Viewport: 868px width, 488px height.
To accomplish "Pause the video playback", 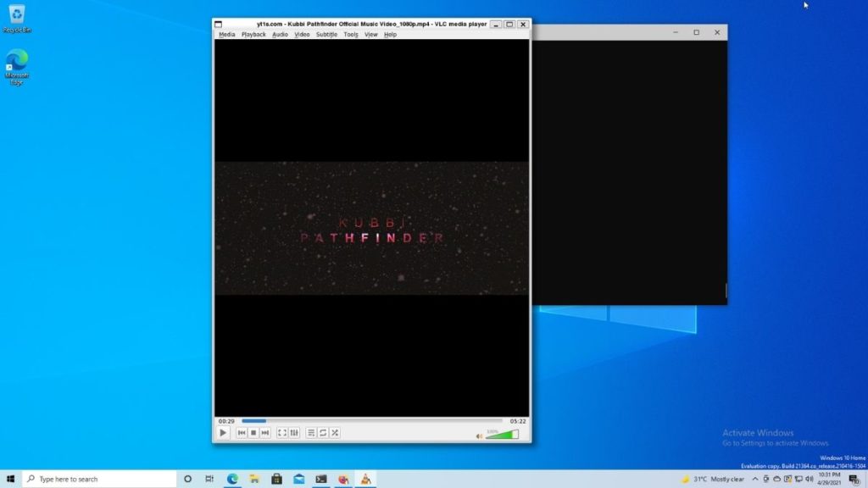I will [223, 433].
